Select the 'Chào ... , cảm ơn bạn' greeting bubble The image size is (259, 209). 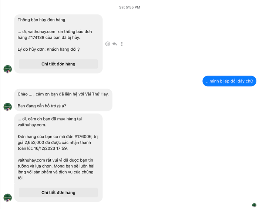point(63,100)
